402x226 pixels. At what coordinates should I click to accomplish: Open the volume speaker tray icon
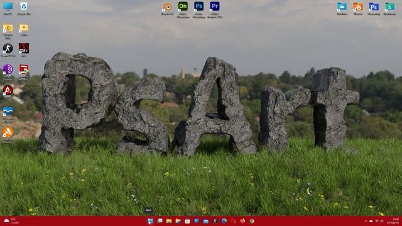pos(381,221)
